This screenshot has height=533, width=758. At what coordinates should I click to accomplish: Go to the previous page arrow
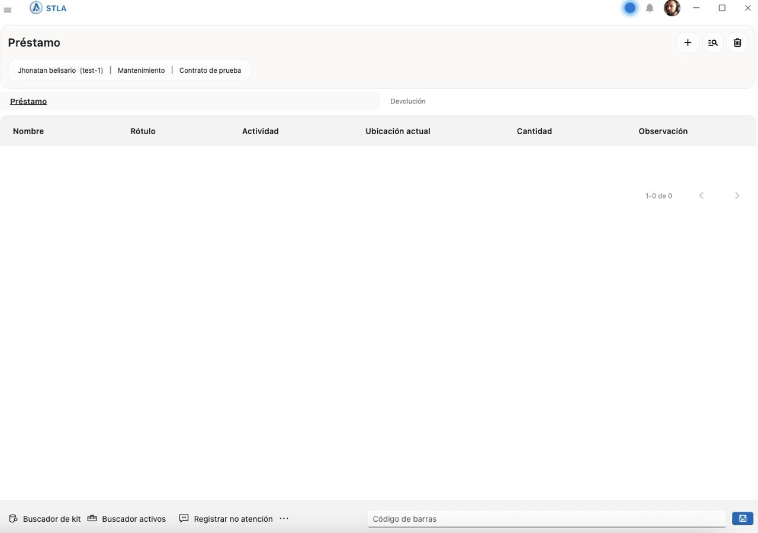(701, 196)
